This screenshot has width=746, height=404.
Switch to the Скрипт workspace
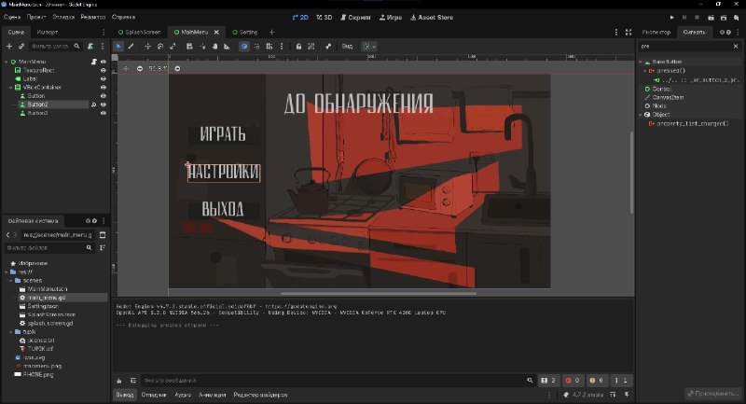click(355, 17)
